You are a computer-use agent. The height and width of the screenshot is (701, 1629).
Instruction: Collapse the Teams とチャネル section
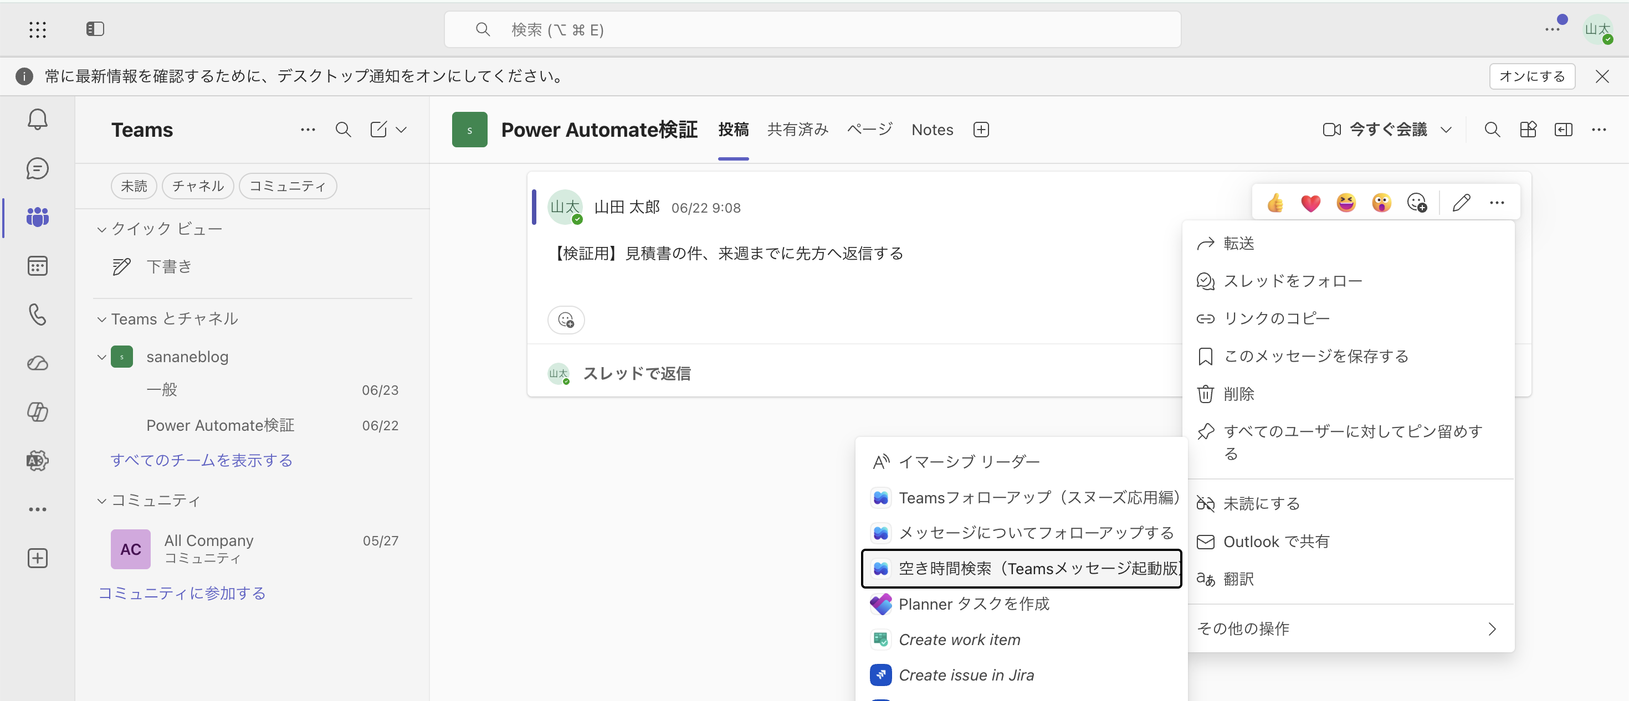pyautogui.click(x=101, y=319)
